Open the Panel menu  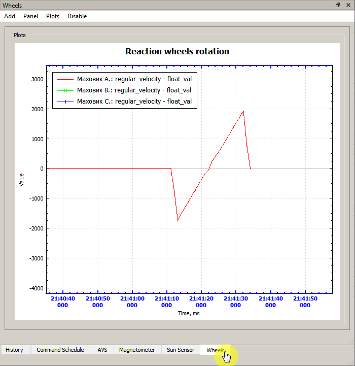(30, 16)
